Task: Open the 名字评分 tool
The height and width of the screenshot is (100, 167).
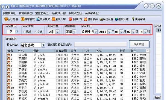Action: [75, 19]
